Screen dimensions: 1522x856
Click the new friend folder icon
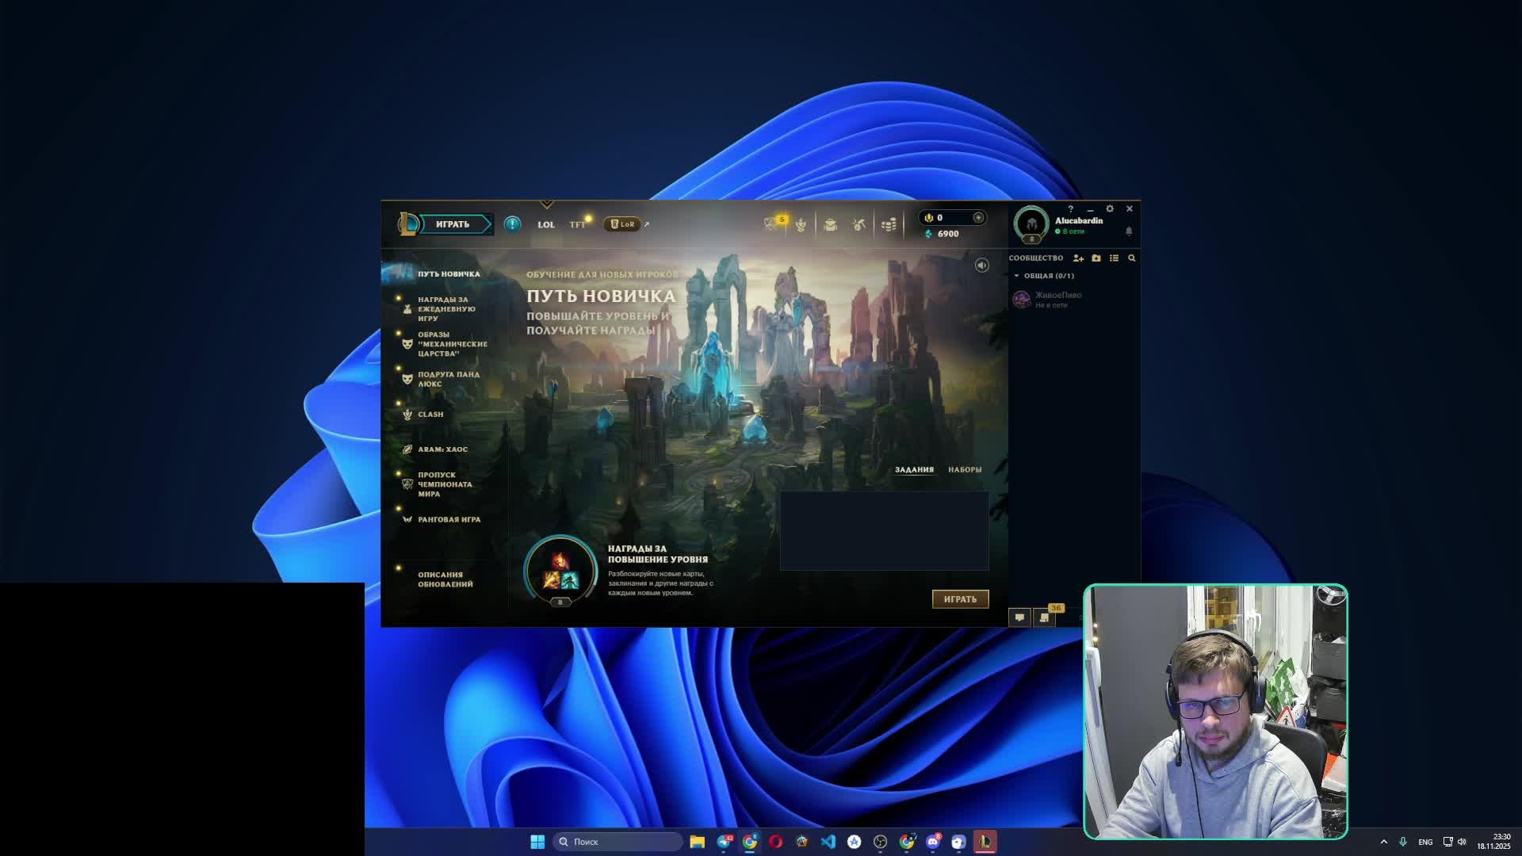1096,258
